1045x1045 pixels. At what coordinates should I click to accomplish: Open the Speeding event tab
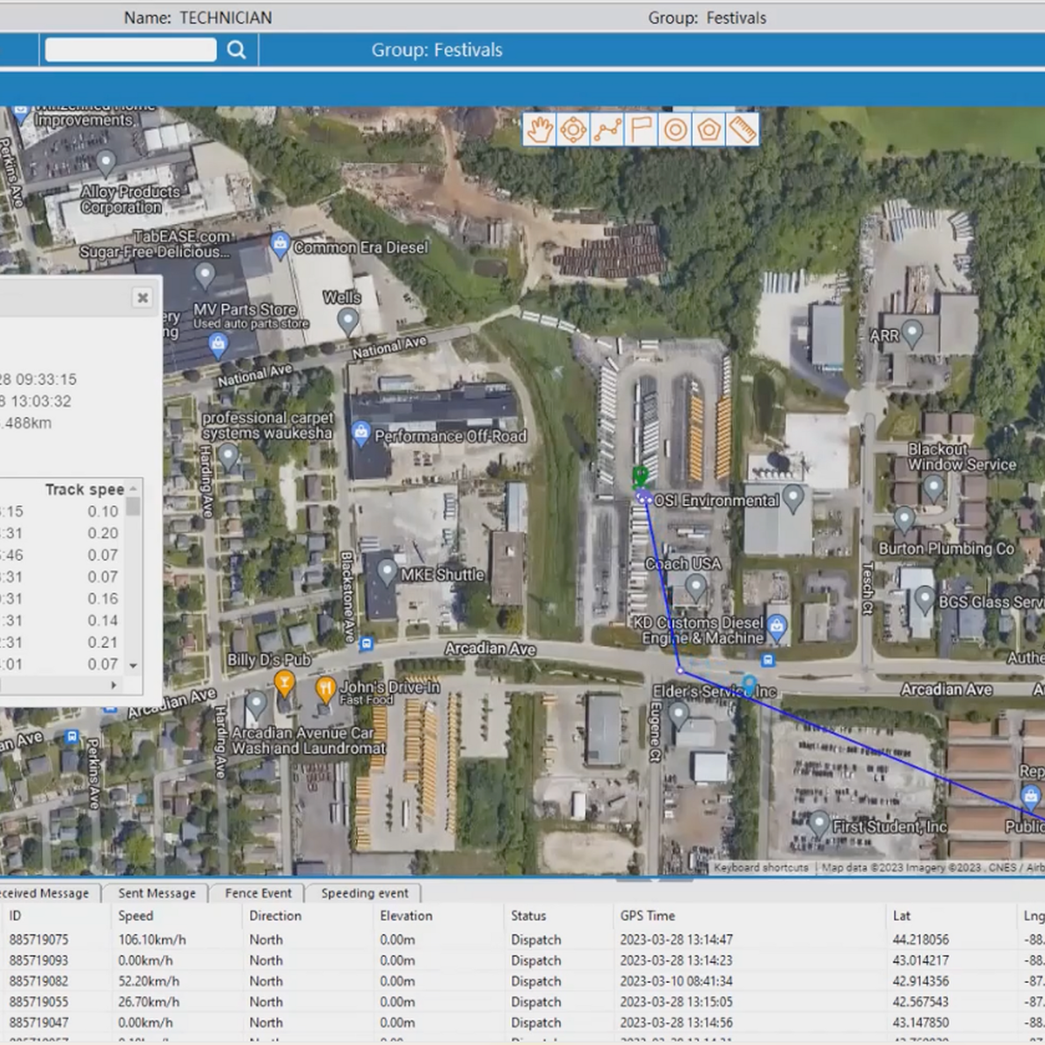click(365, 893)
